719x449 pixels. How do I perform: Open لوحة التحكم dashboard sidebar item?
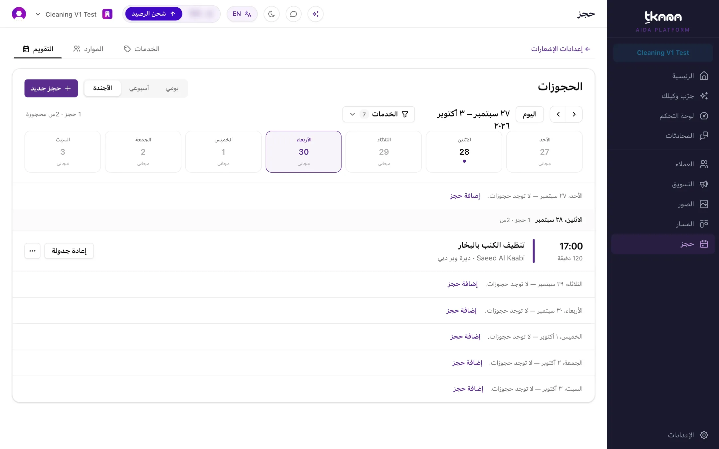[x=663, y=116]
